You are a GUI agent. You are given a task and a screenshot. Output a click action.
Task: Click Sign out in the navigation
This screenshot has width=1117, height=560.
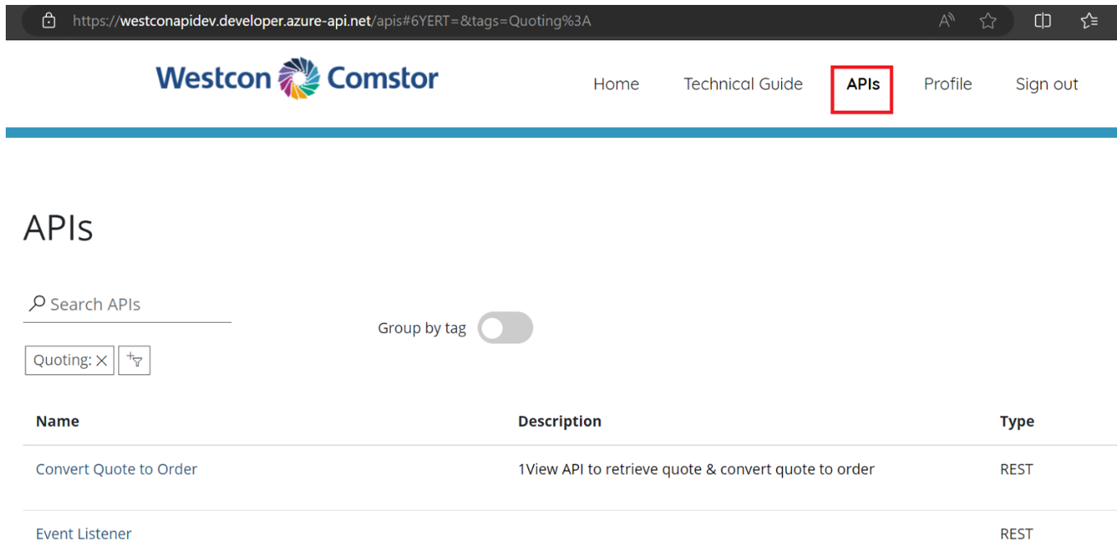[1046, 84]
